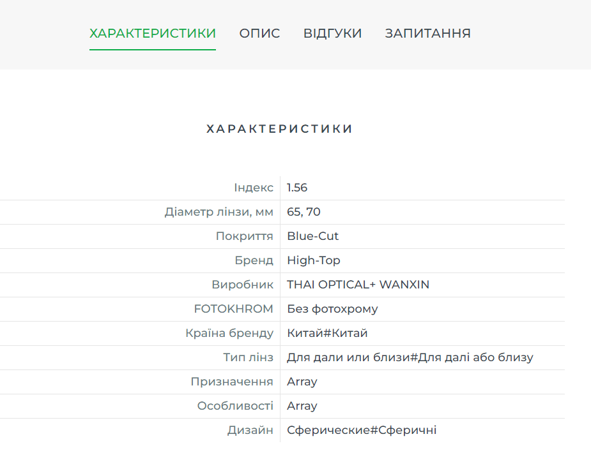Select manufacturer THAI OPTICAL+ WANXIN

pos(358,285)
